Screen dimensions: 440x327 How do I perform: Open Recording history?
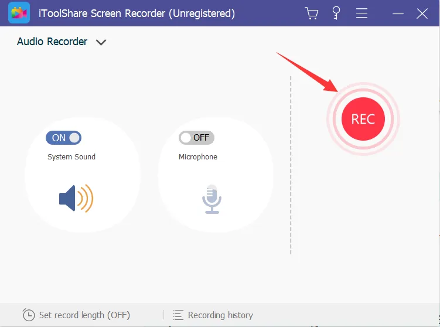point(213,315)
